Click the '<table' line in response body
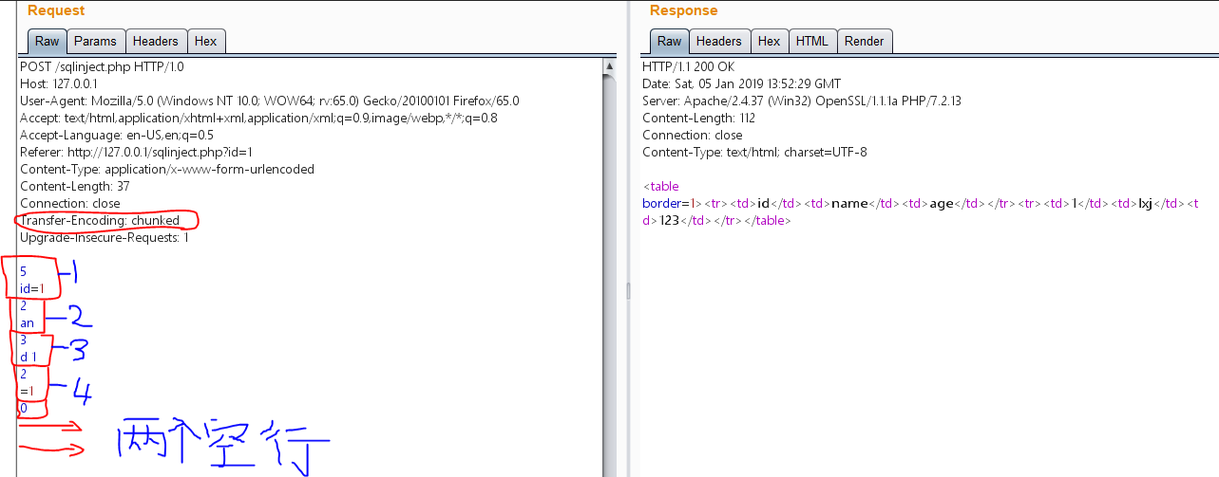1219x477 pixels. (660, 186)
